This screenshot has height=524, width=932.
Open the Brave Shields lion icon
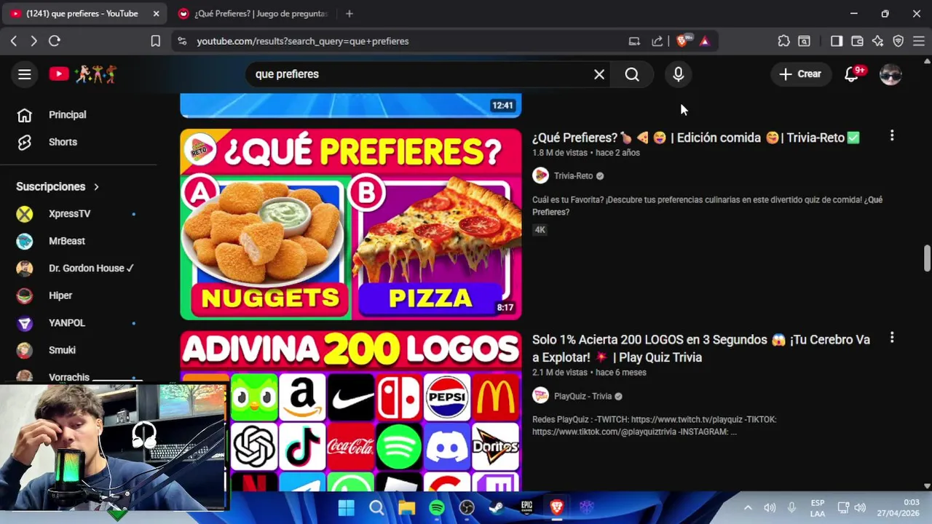click(682, 41)
